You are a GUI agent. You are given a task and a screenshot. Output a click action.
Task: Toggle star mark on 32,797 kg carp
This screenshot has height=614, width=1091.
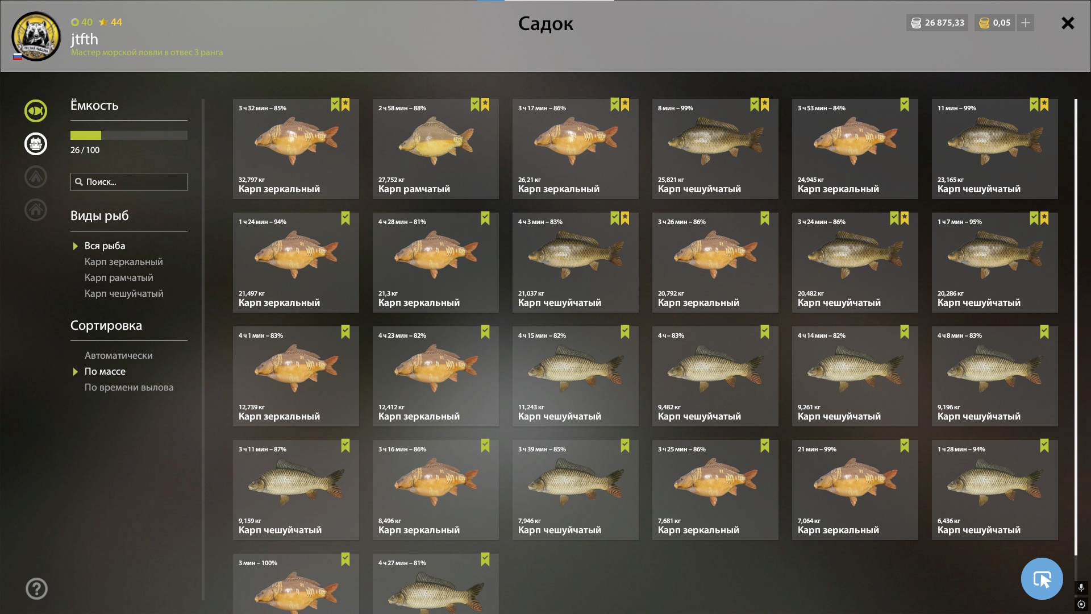click(345, 105)
